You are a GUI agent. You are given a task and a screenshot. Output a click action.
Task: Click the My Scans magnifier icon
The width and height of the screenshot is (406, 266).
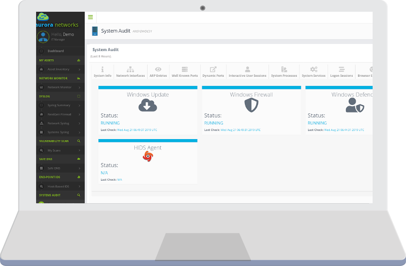42,150
